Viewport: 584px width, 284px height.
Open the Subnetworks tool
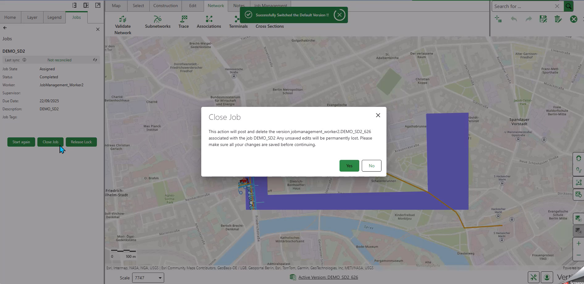157,19
